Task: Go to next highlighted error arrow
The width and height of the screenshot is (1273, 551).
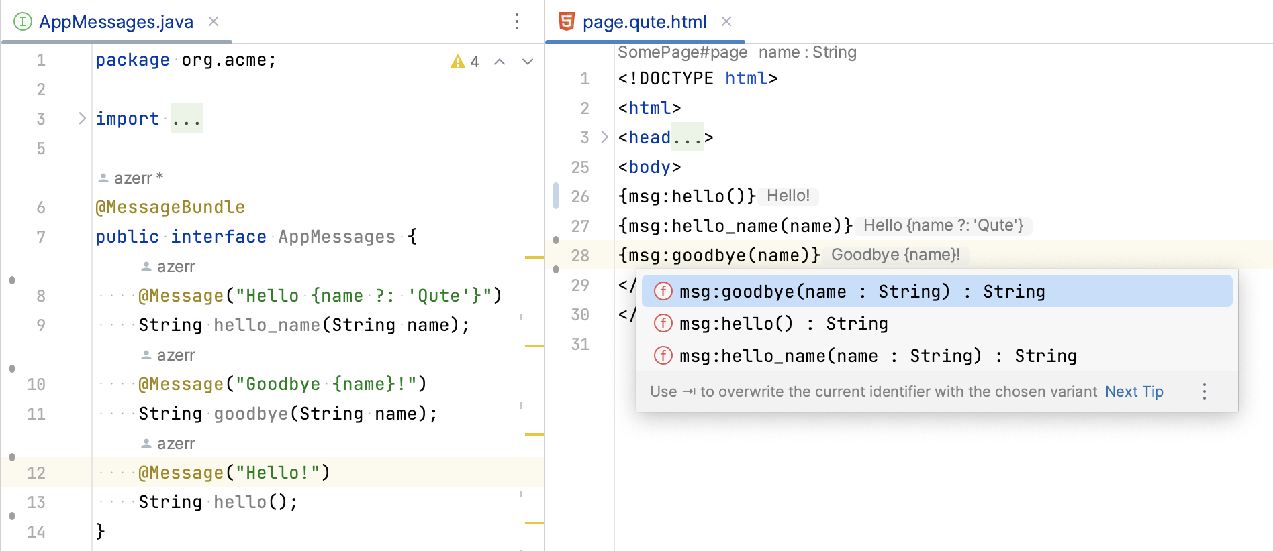Action: [x=528, y=62]
